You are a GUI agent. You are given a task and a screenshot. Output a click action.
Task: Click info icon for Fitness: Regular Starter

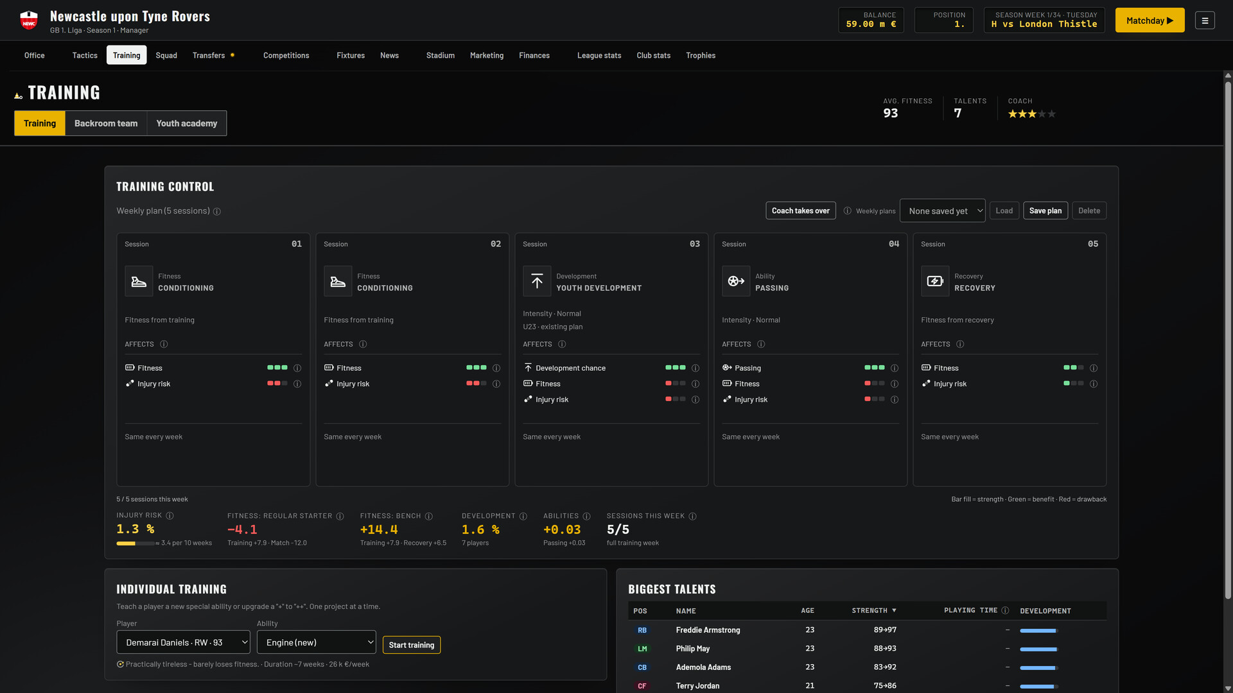coord(340,517)
